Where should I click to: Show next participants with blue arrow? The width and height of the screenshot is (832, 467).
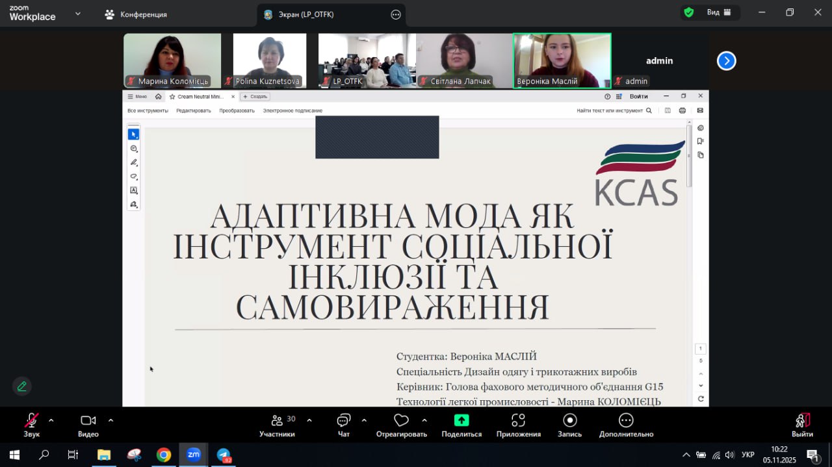726,61
